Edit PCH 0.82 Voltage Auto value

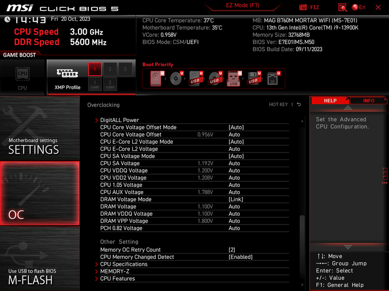234,228
